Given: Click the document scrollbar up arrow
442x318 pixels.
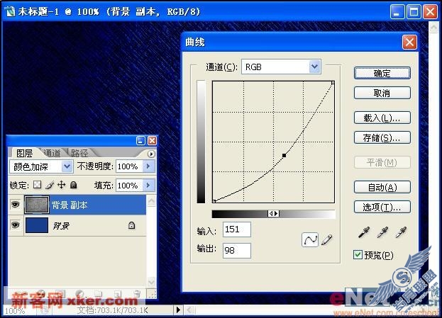Looking at the screenshot, I should [433, 28].
